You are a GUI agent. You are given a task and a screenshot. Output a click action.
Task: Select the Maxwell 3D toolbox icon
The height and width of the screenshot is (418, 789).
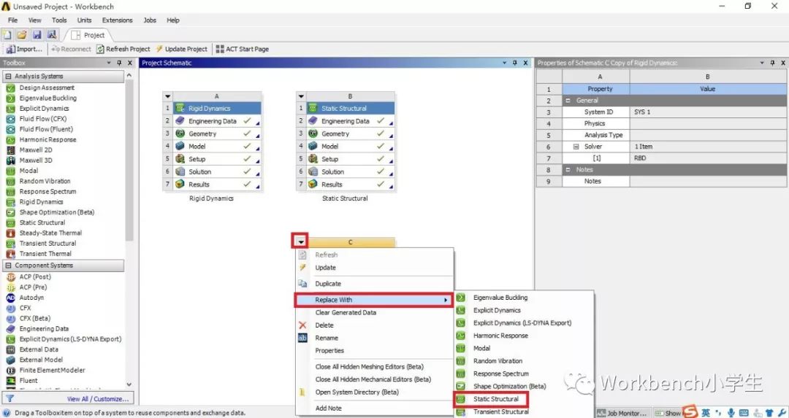(x=10, y=160)
